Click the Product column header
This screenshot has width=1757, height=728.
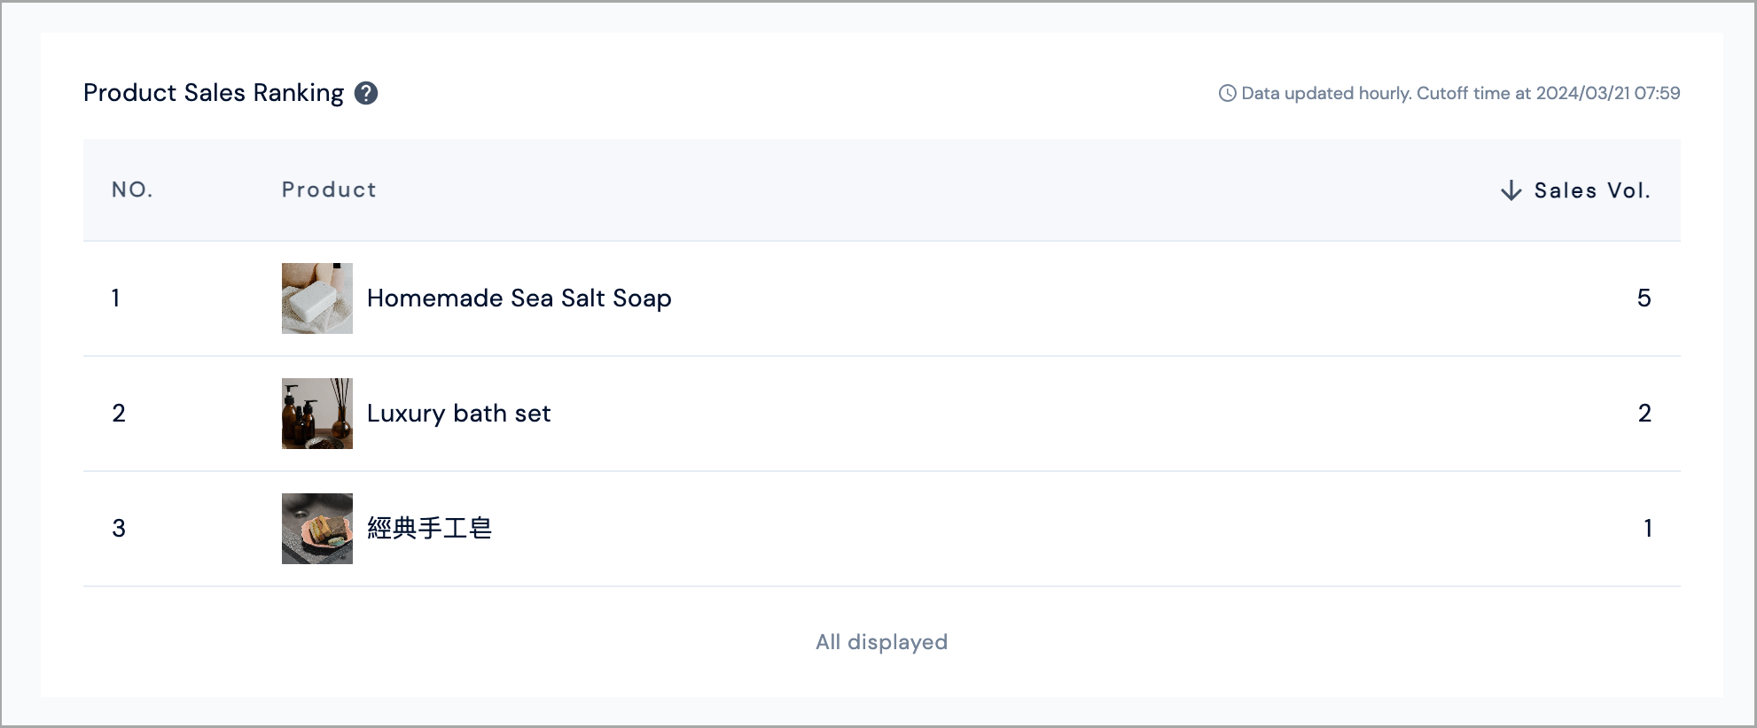pyautogui.click(x=329, y=190)
